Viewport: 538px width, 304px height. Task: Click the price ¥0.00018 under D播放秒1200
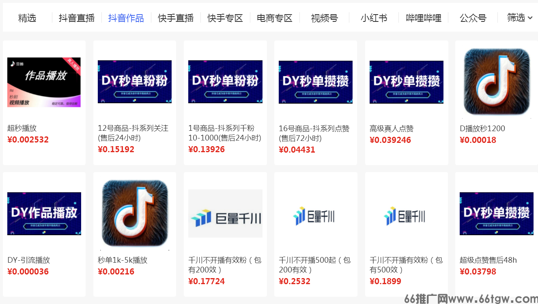point(478,140)
